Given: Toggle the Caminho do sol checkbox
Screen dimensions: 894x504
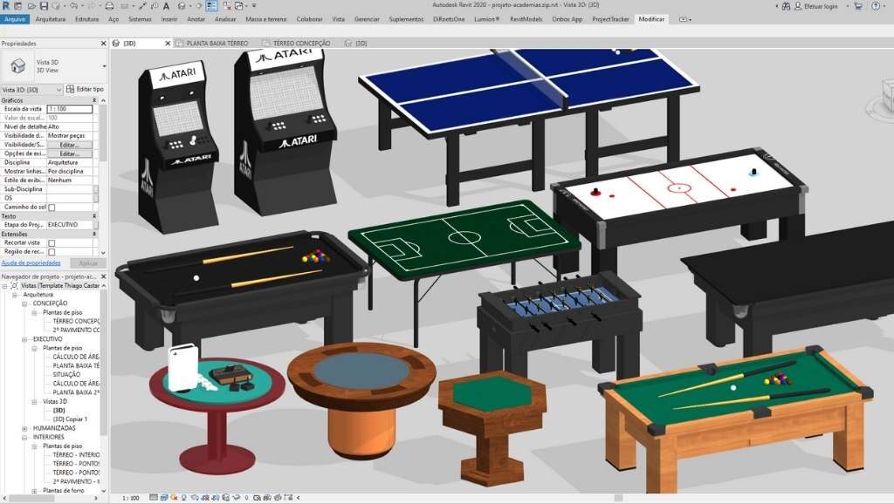Looking at the screenshot, I should (x=52, y=207).
